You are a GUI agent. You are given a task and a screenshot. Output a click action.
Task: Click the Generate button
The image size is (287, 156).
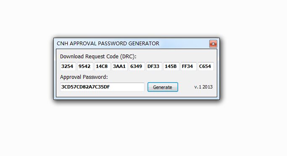[163, 87]
